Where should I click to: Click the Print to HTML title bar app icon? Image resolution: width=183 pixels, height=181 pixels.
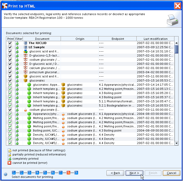[5, 6]
